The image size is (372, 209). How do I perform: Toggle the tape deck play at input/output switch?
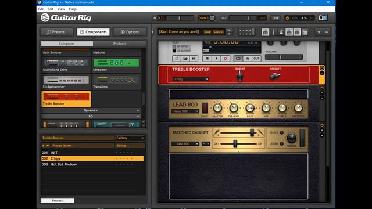(x=174, y=48)
